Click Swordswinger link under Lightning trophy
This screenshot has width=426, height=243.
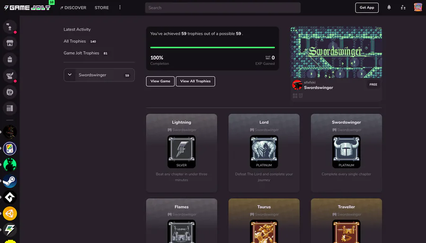point(182,130)
